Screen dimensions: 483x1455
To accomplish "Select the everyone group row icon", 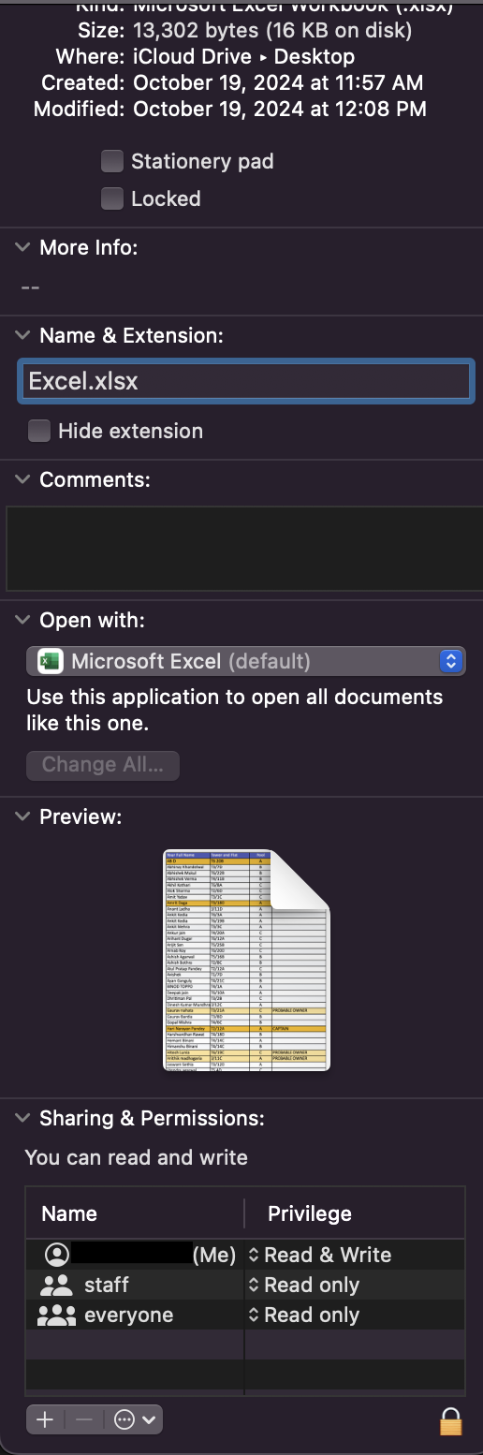I will (56, 1315).
